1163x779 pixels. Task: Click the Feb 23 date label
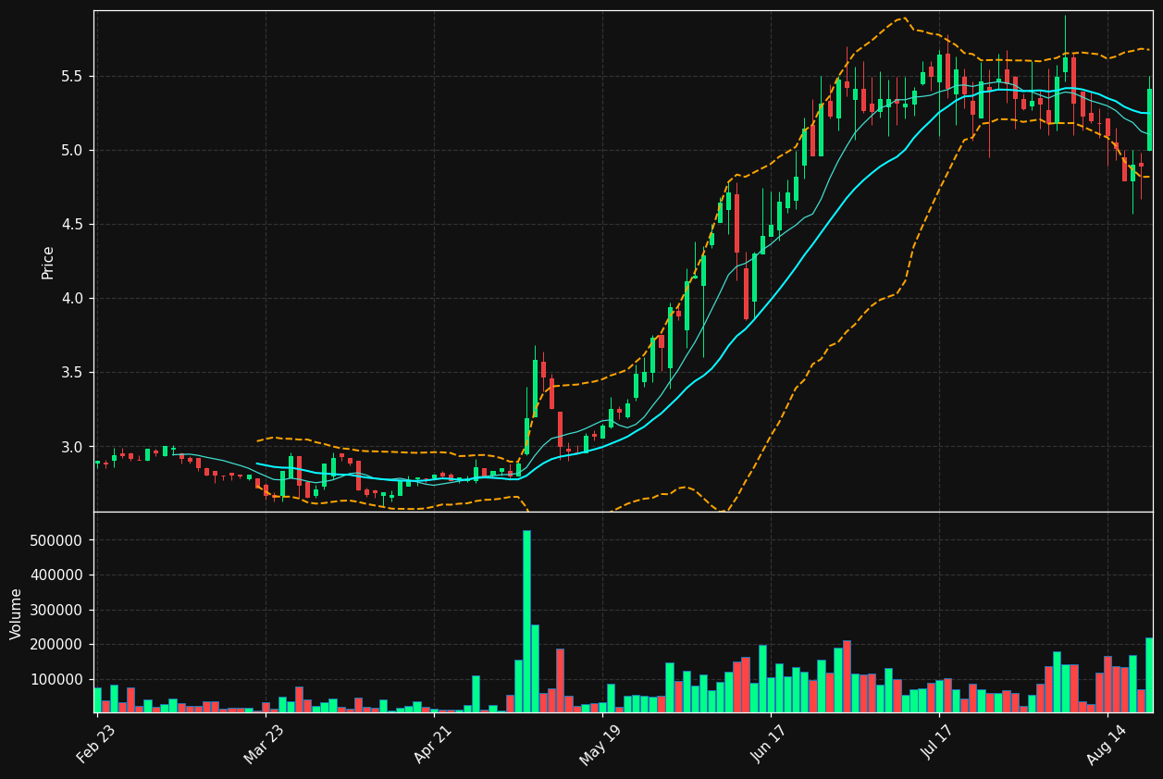pyautogui.click(x=95, y=742)
